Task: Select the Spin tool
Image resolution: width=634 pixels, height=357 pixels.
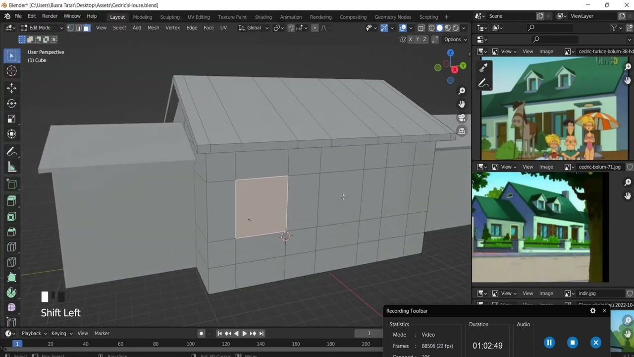Action: (12, 293)
